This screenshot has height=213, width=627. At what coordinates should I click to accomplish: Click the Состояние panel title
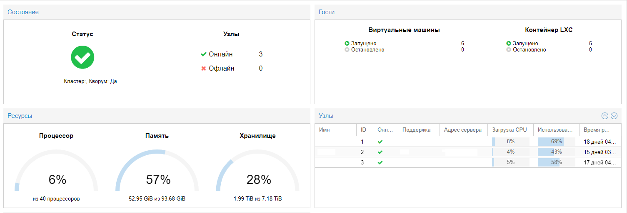click(23, 12)
